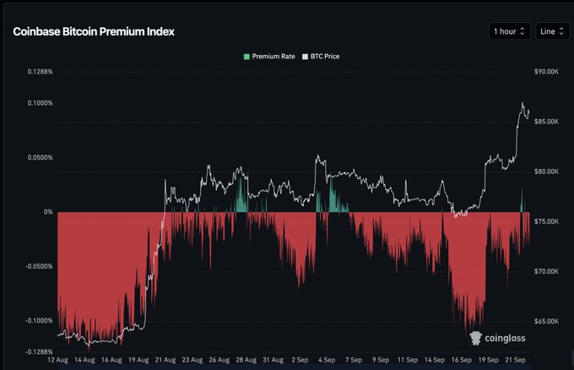The height and width of the screenshot is (370, 574).
Task: Toggle the Premium Rate legend item
Action: (x=269, y=57)
